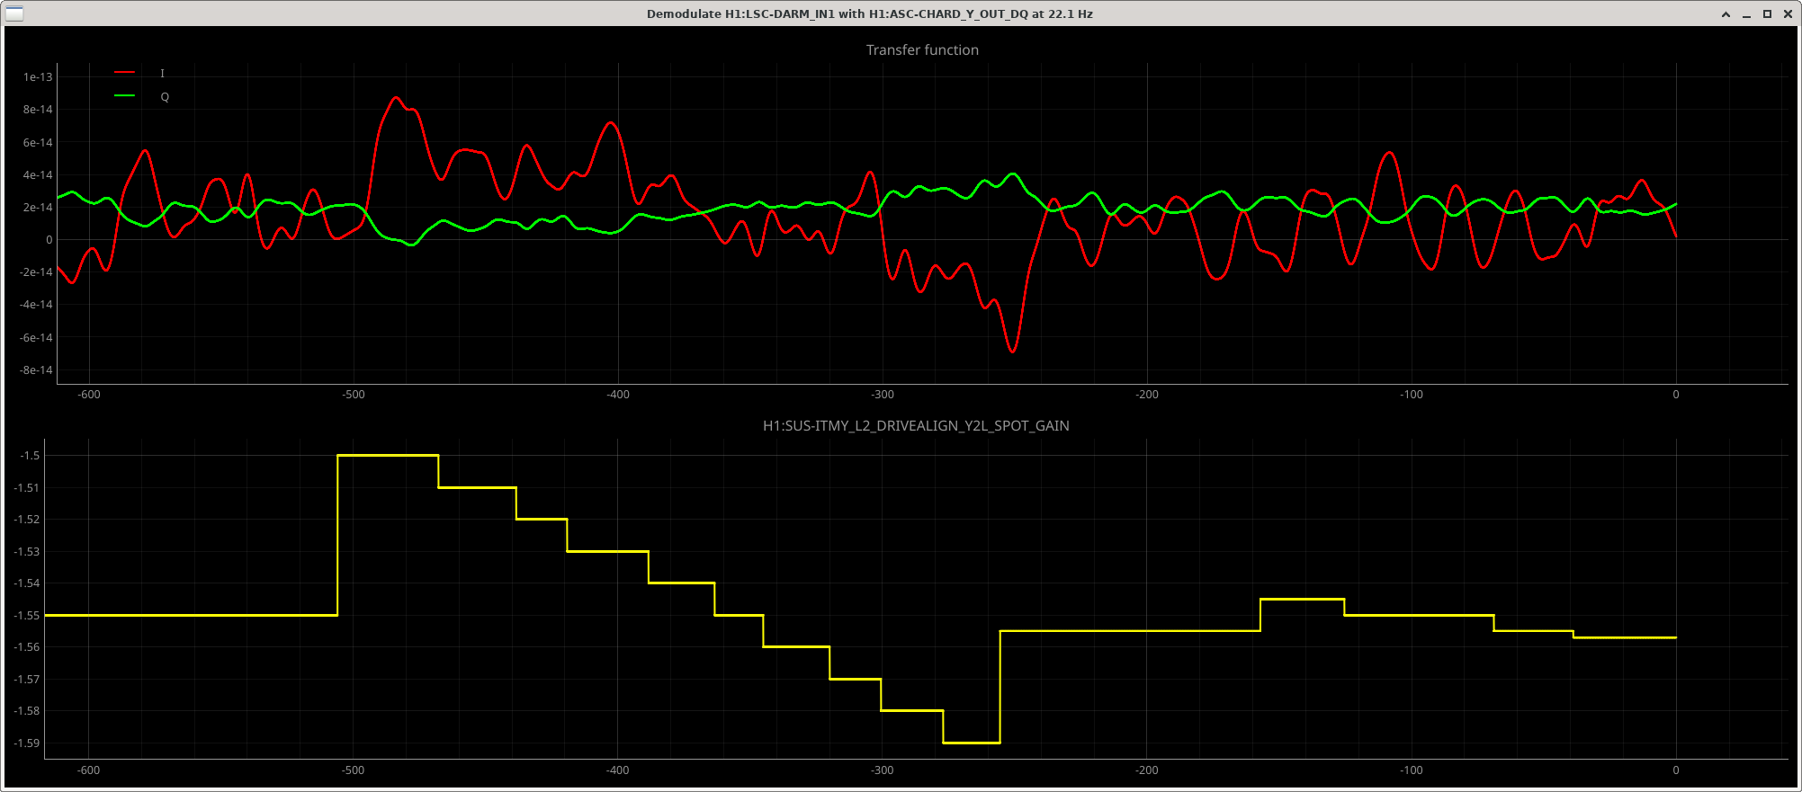
Task: Close the demodulate plot window
Action: (x=1788, y=14)
